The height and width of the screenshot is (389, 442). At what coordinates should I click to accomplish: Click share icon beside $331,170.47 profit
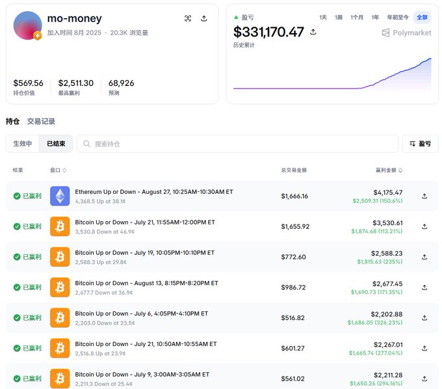(x=313, y=32)
